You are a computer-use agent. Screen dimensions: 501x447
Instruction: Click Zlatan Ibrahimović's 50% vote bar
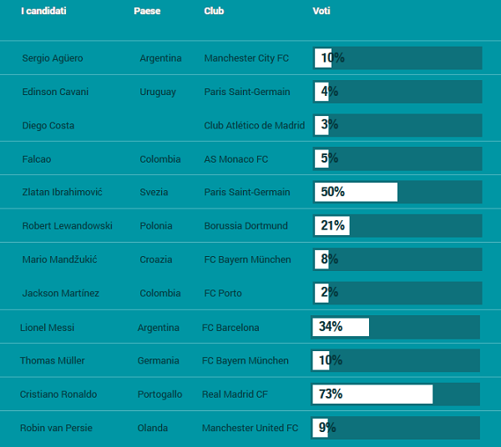(x=398, y=192)
